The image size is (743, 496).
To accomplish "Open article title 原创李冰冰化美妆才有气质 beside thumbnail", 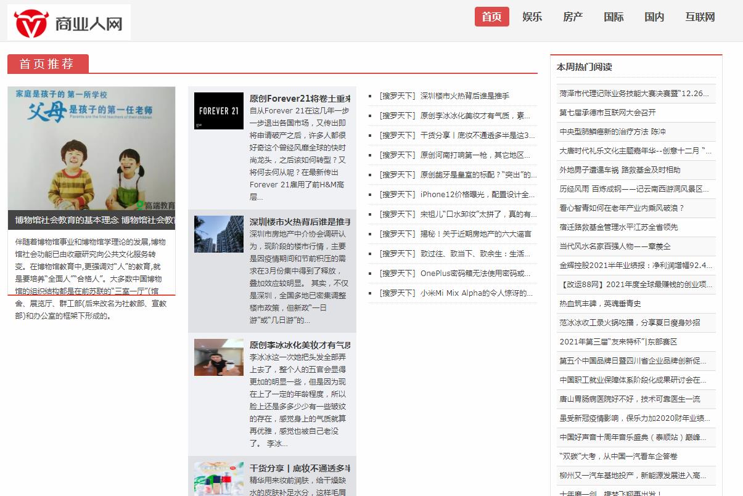I will coord(300,345).
